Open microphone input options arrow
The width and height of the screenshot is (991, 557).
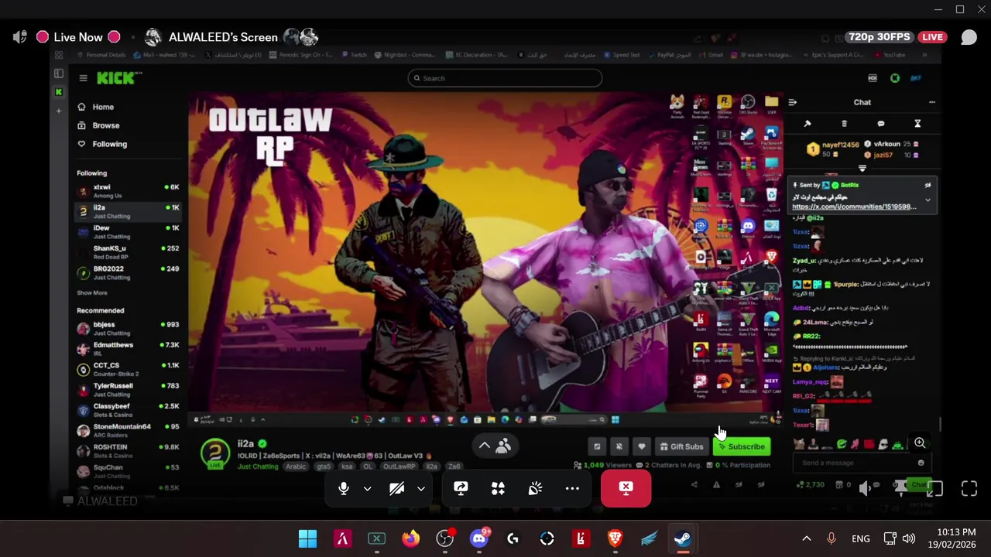(x=368, y=489)
